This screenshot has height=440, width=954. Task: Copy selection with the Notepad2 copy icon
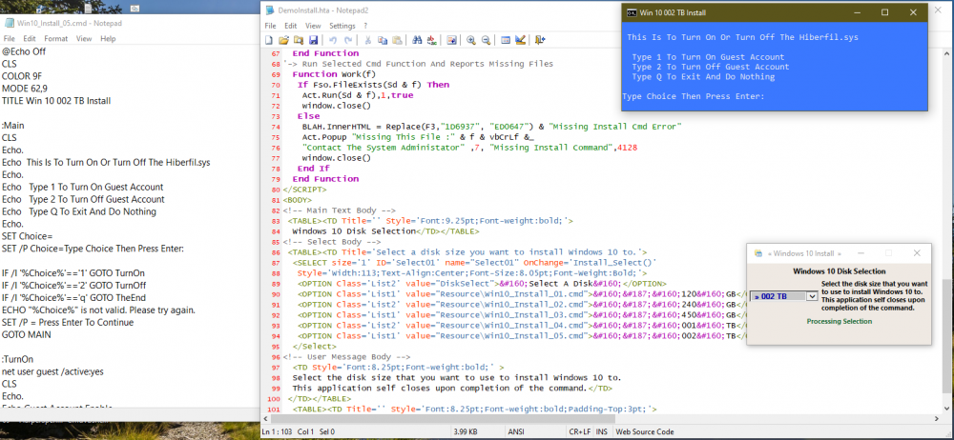click(382, 40)
